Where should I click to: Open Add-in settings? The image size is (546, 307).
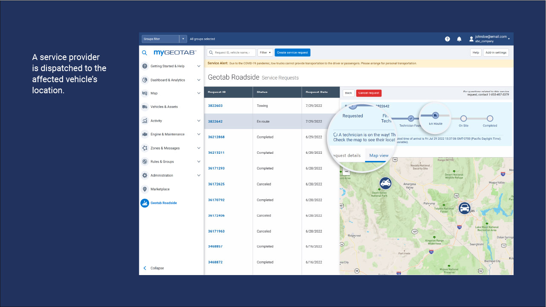click(x=496, y=52)
